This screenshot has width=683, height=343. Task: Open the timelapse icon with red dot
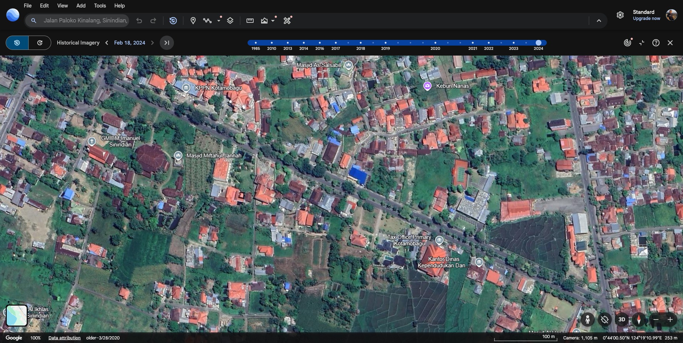pos(628,43)
